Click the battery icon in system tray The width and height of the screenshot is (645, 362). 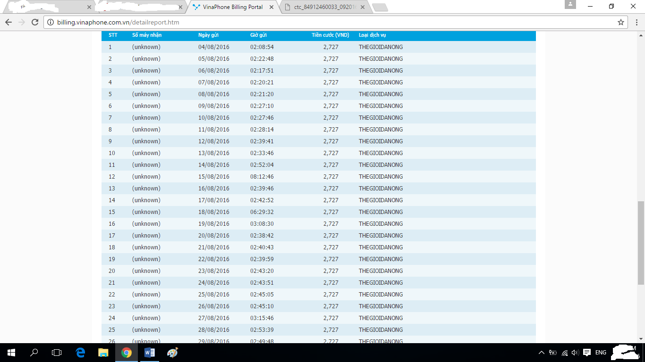coord(552,353)
